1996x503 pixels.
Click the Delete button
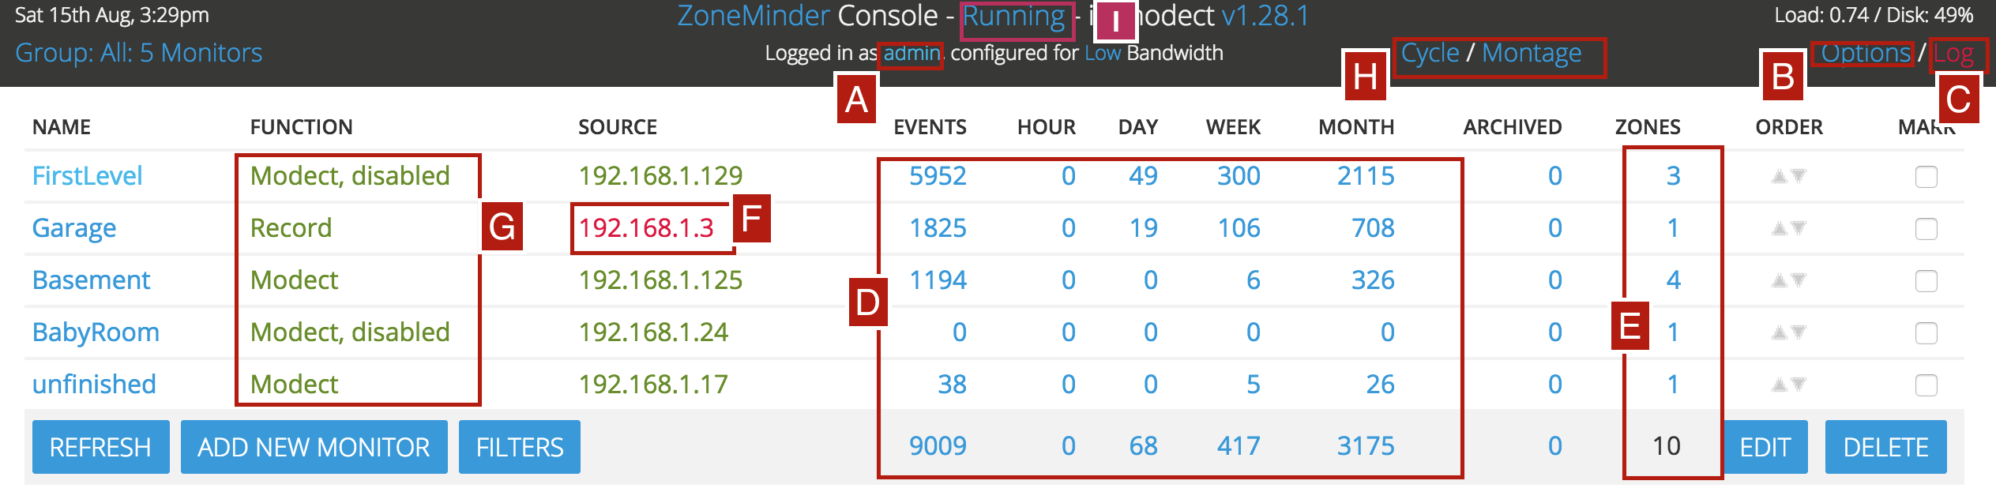(x=1886, y=447)
